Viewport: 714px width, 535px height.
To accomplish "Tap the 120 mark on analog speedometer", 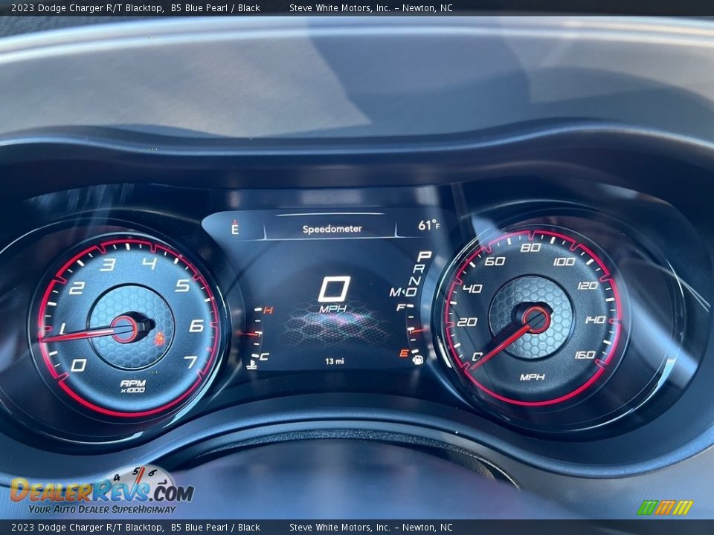I will coord(588,285).
